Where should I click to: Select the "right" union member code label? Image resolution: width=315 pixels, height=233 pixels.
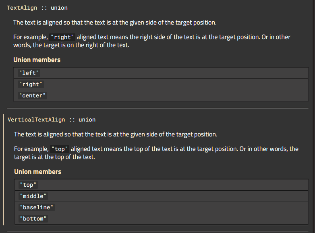click(31, 84)
